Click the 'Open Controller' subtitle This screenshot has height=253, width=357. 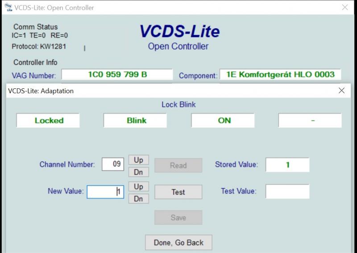click(178, 46)
